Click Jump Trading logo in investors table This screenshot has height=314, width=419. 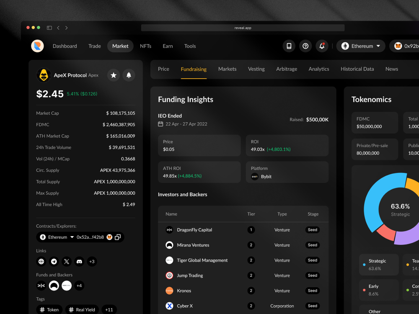169,275
